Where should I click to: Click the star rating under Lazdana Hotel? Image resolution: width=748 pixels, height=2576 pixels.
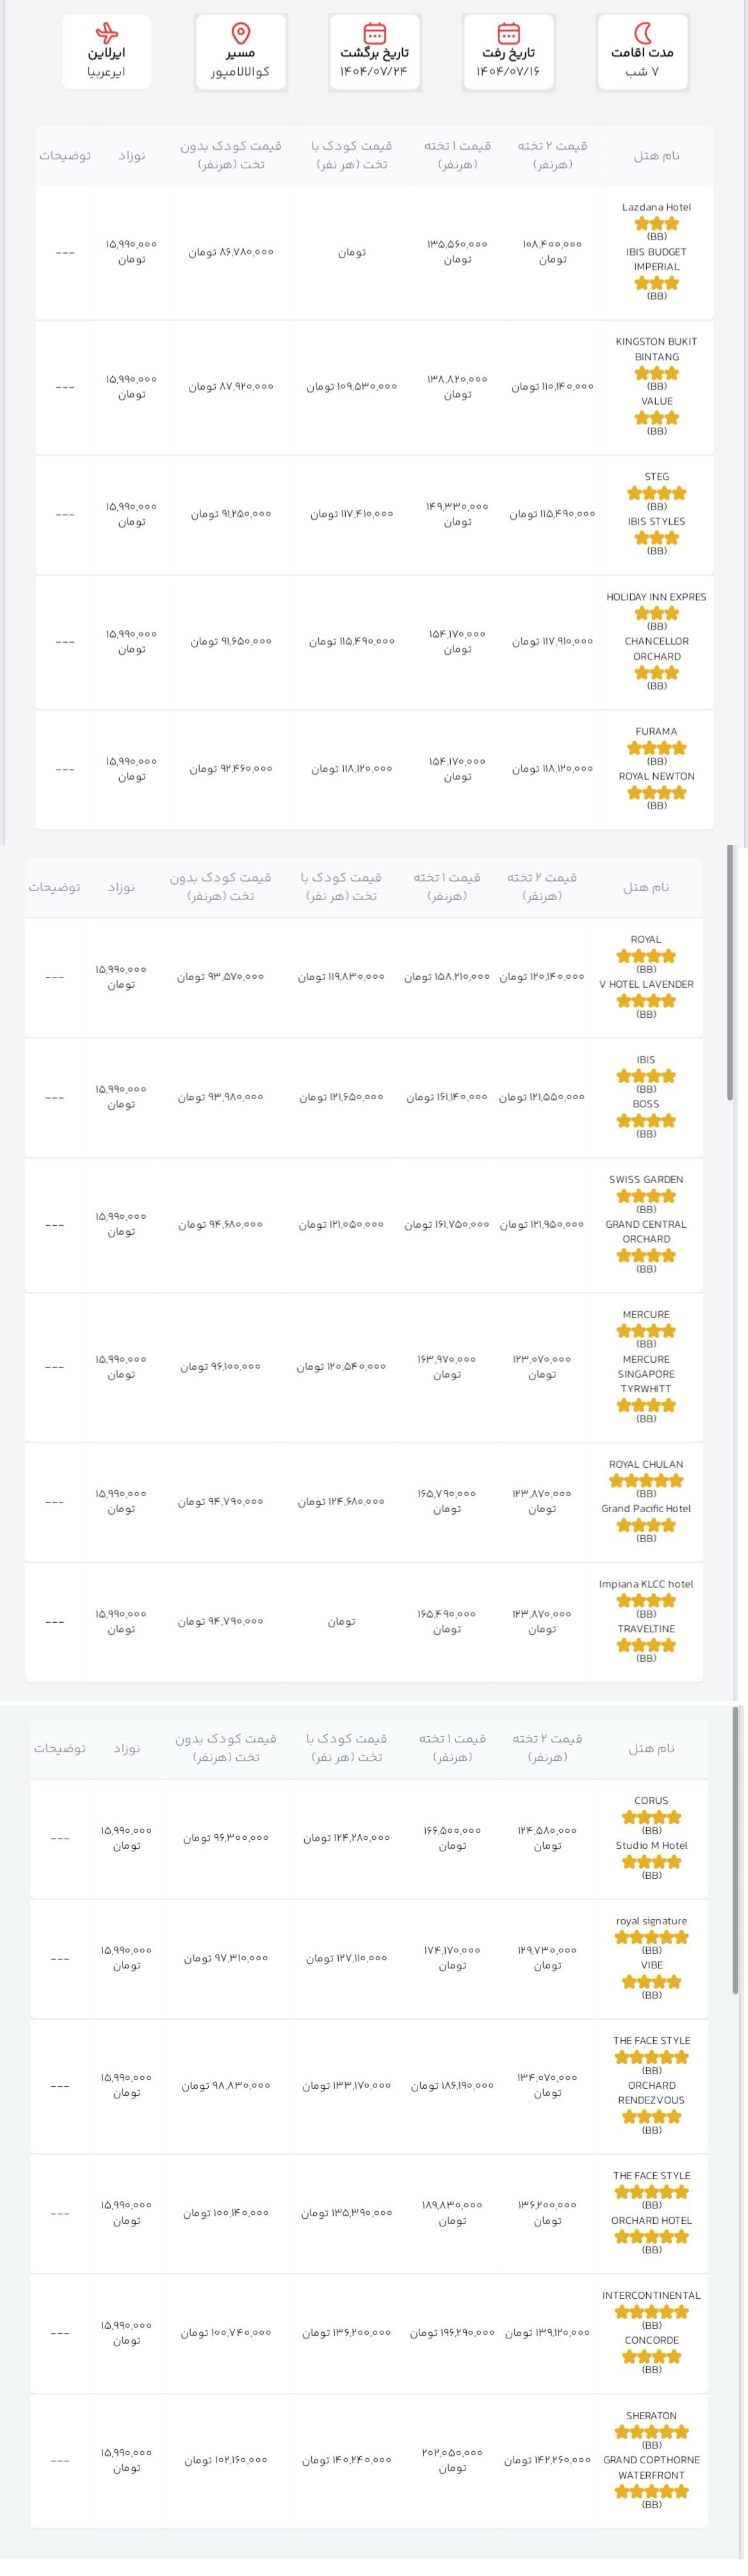tap(656, 223)
